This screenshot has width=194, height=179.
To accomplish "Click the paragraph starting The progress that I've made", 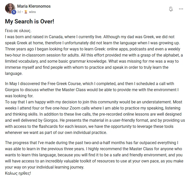I will pyautogui.click(x=94, y=155).
